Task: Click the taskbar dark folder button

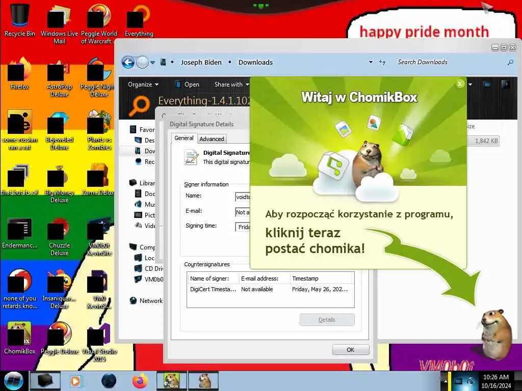Action: (45, 381)
